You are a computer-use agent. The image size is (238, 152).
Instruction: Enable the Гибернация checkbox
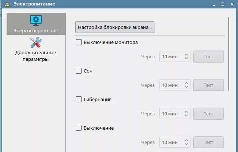click(78, 99)
